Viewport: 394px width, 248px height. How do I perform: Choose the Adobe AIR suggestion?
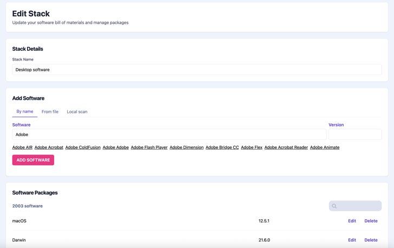[x=22, y=148]
